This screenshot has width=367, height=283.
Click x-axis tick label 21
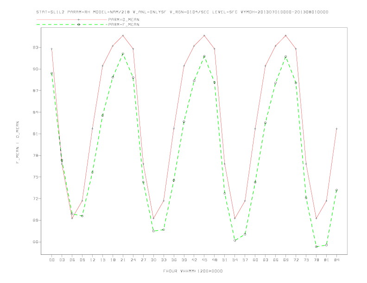click(x=123, y=260)
